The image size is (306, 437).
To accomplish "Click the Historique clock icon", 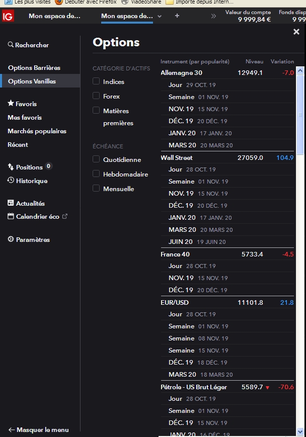I will click(x=11, y=181).
